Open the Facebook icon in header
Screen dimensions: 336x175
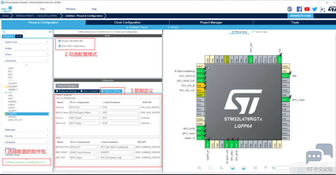(299, 9)
